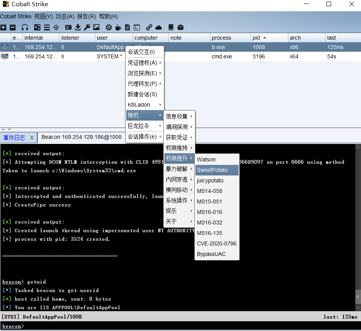Screen dimensions: 361x331
Task: Click the gear Windows executable icon
Action: tap(109, 28)
